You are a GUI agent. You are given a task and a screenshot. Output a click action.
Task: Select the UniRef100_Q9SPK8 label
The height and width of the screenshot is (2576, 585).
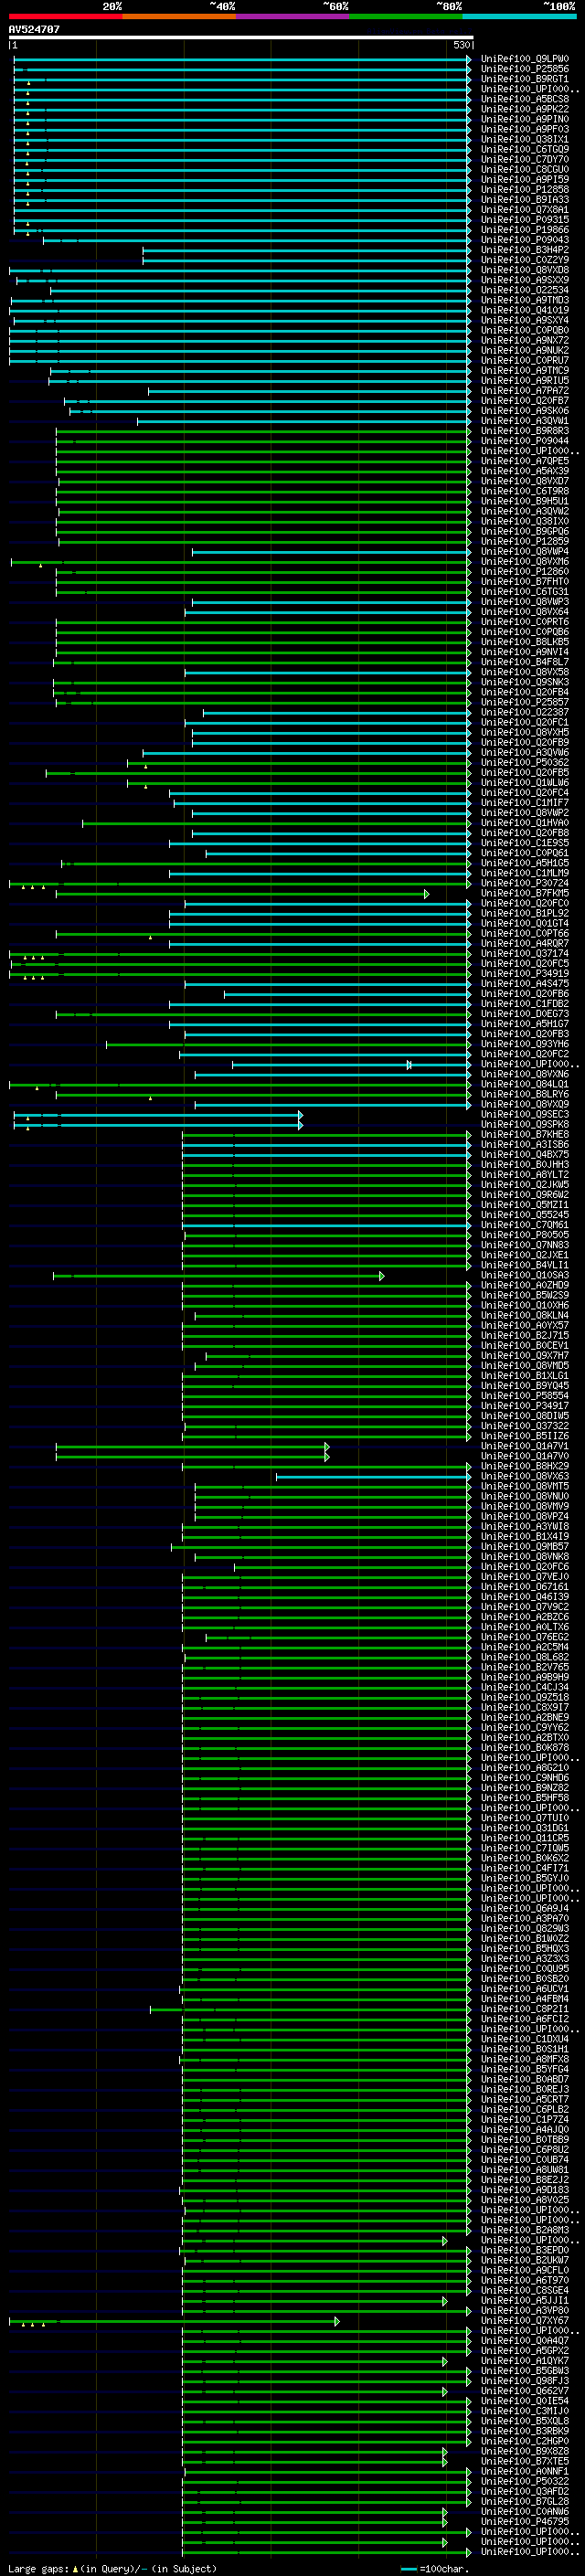[x=524, y=1125]
